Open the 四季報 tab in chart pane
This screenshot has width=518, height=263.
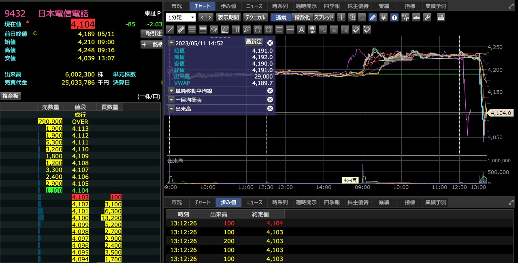coord(332,6)
